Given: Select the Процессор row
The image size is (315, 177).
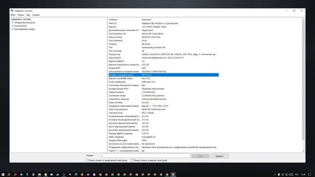Looking at the screenshot, I should coord(163,54).
